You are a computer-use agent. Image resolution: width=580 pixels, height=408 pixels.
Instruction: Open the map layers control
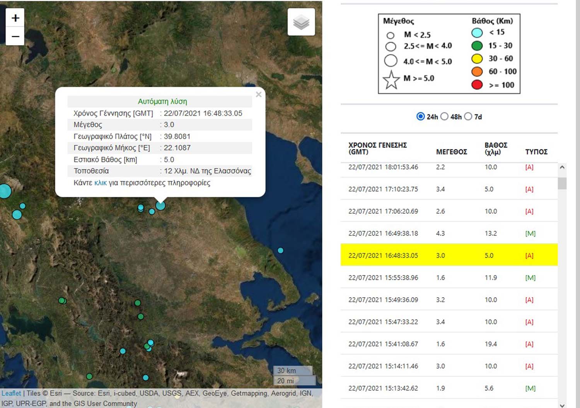301,22
